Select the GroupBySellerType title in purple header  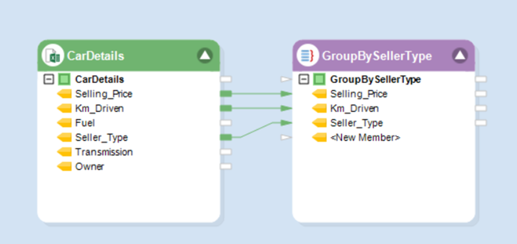[376, 56]
